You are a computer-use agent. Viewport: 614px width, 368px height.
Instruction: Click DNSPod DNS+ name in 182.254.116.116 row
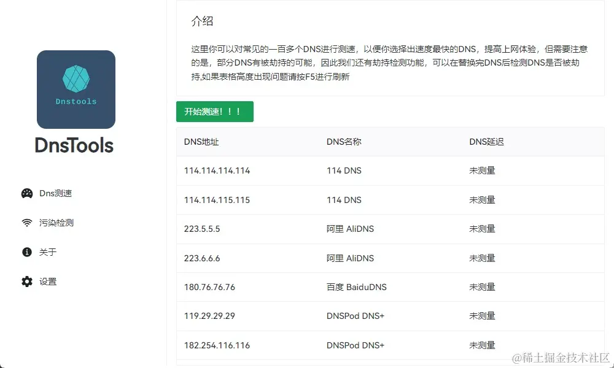[356, 346]
